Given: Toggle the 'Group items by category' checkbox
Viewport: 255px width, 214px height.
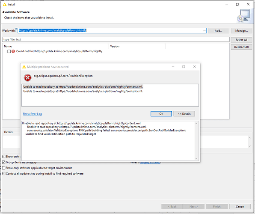Looking at the screenshot, I should tap(4, 162).
